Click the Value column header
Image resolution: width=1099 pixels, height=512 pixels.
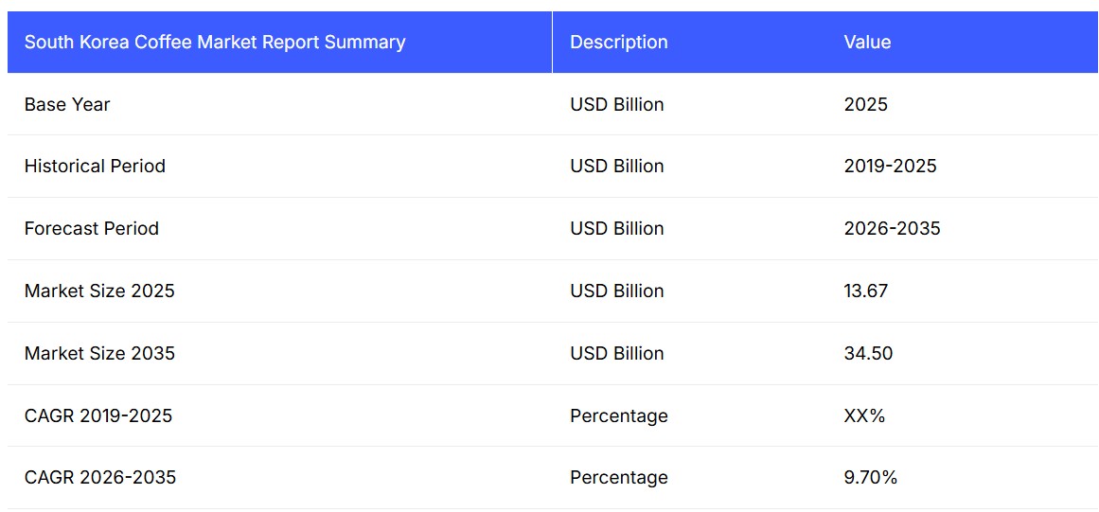pyautogui.click(x=867, y=43)
